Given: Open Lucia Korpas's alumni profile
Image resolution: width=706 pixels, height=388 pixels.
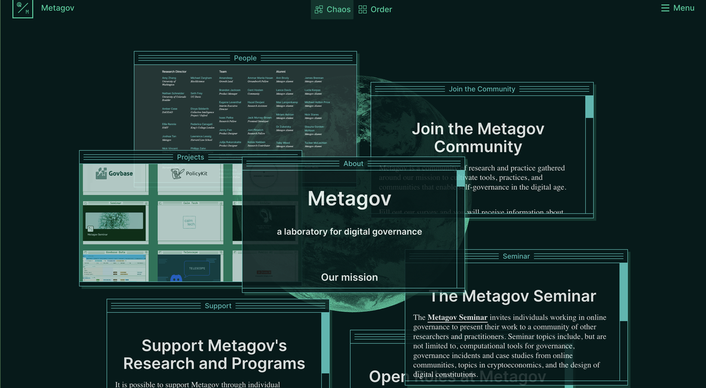Looking at the screenshot, I should tap(312, 90).
